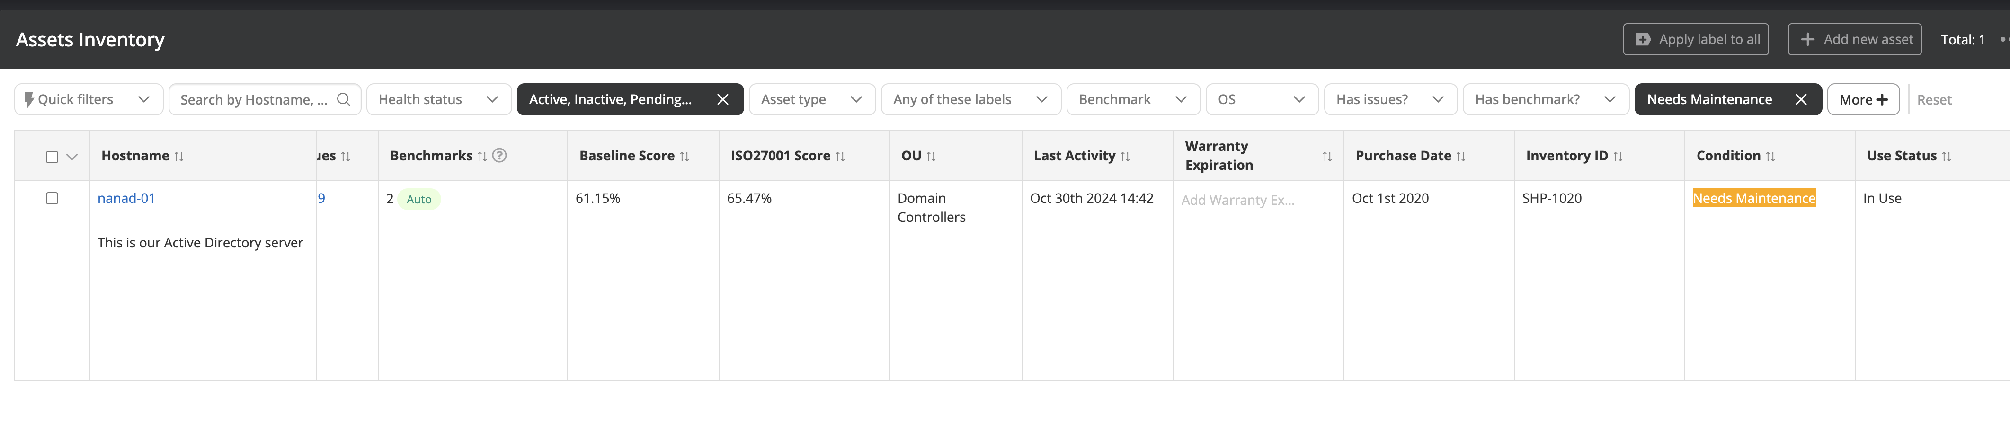Sort by Warranty Expiration column
This screenshot has height=440, width=2010.
[x=1326, y=156]
